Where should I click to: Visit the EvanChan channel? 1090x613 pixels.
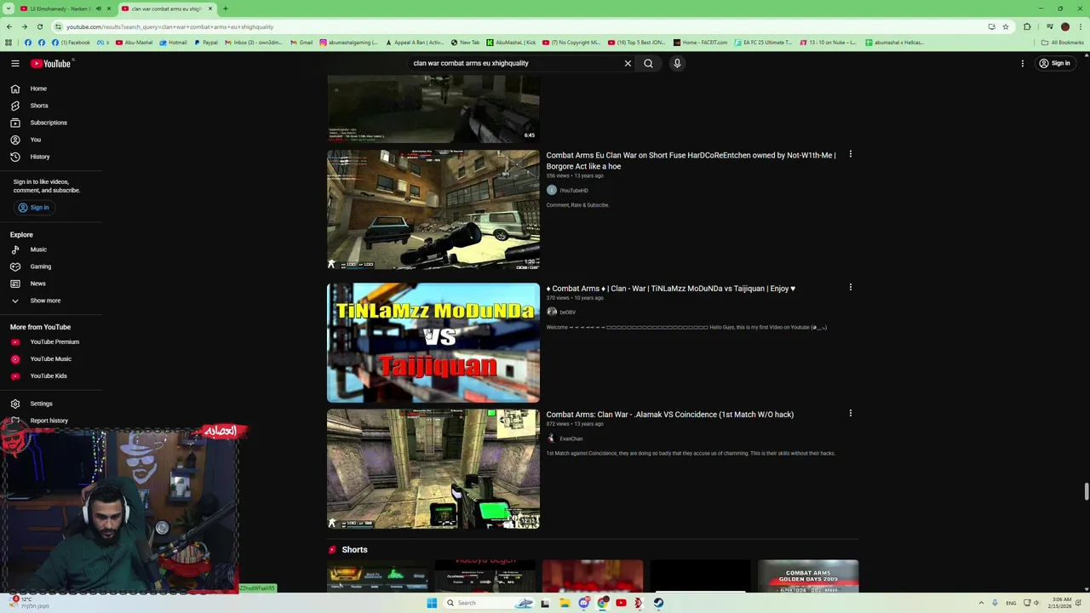click(571, 439)
